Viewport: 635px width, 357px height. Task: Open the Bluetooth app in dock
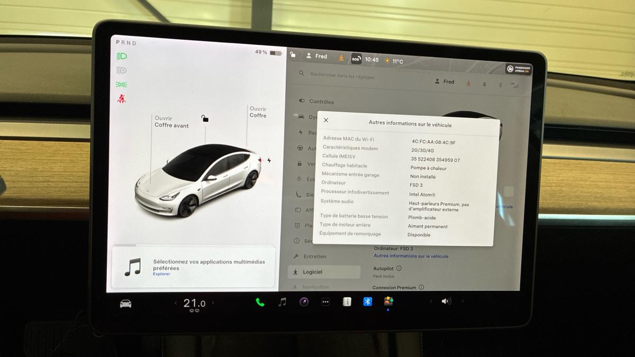tap(367, 301)
